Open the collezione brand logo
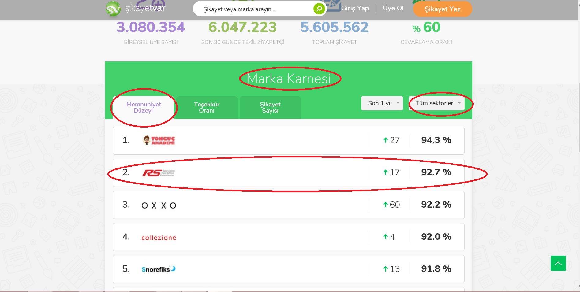The height and width of the screenshot is (292, 580). point(159,238)
